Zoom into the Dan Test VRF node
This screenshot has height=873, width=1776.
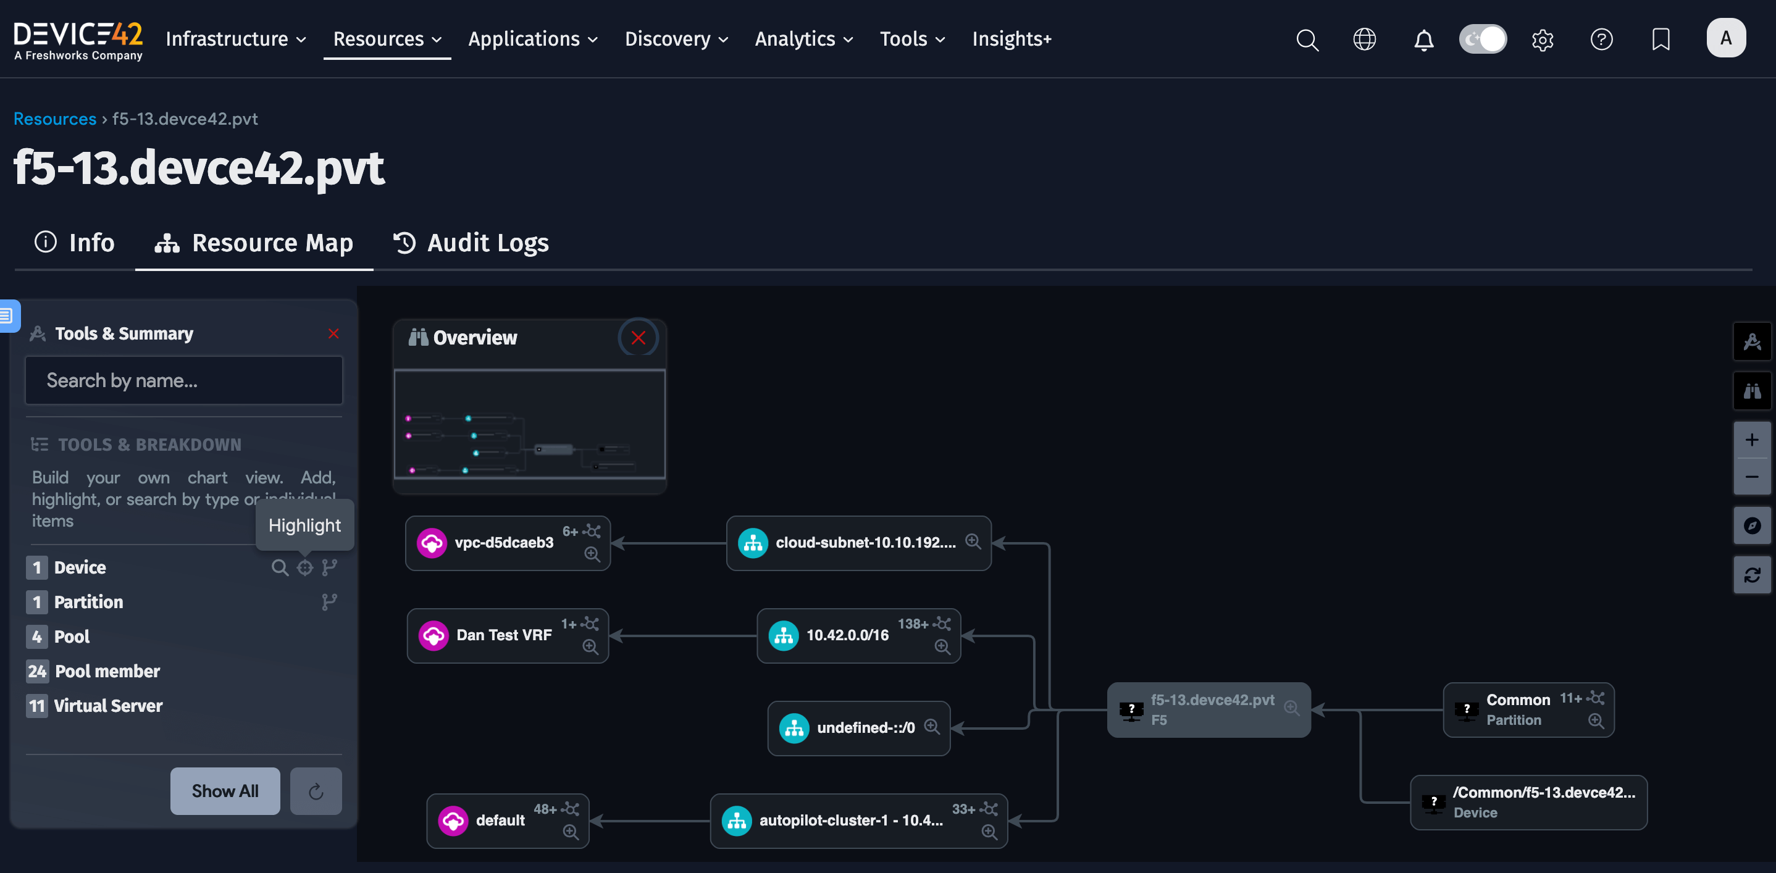tap(591, 648)
